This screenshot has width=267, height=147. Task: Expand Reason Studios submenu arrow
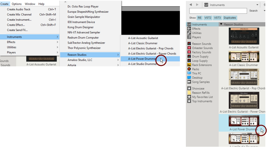[x=118, y=55]
